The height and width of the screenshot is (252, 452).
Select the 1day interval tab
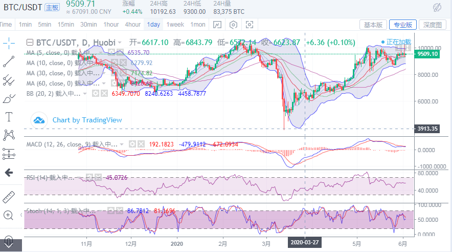click(153, 25)
